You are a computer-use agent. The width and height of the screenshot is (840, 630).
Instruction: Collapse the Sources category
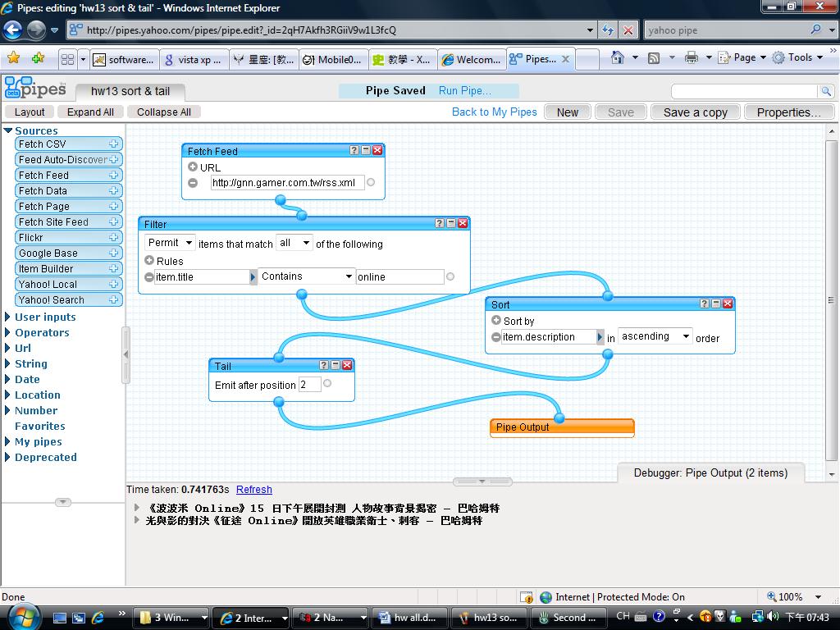[x=7, y=130]
